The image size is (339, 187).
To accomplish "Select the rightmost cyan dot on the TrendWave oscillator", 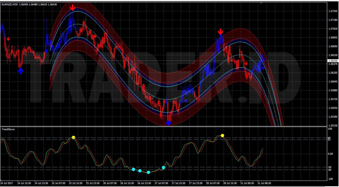I will tap(163, 168).
